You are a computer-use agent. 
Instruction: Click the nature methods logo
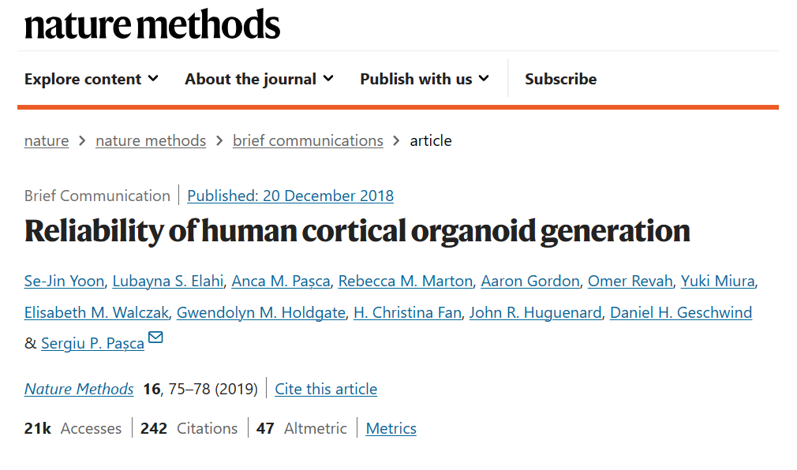point(152,24)
